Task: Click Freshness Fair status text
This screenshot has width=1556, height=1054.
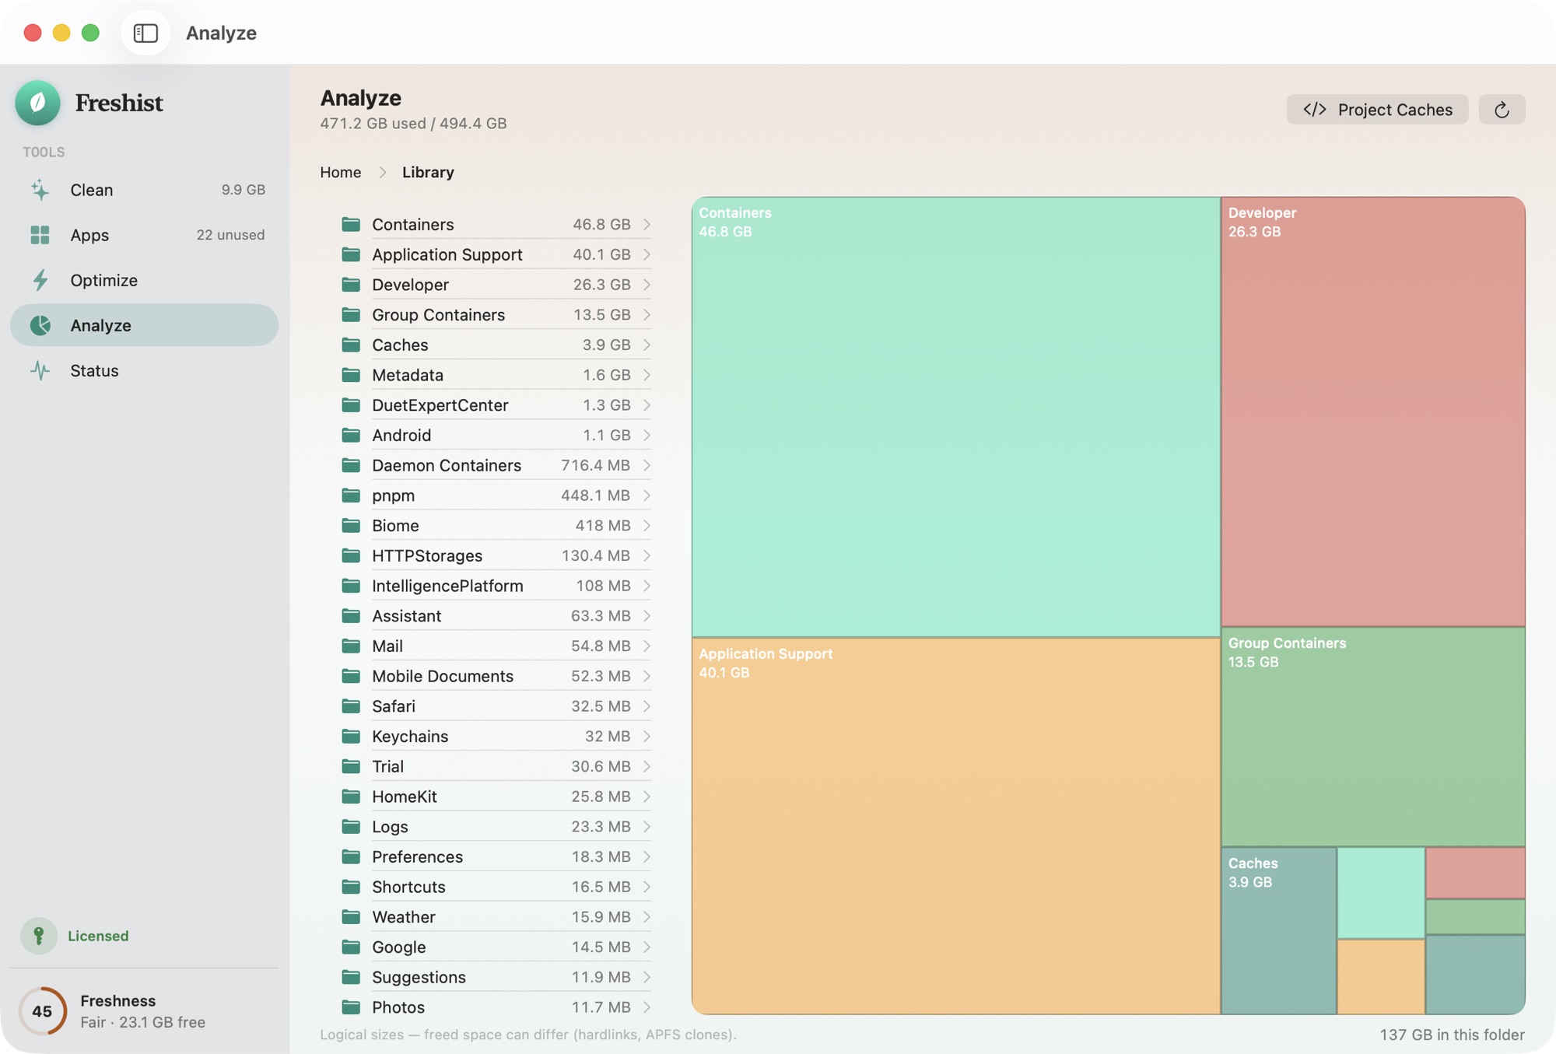Action: (143, 1022)
